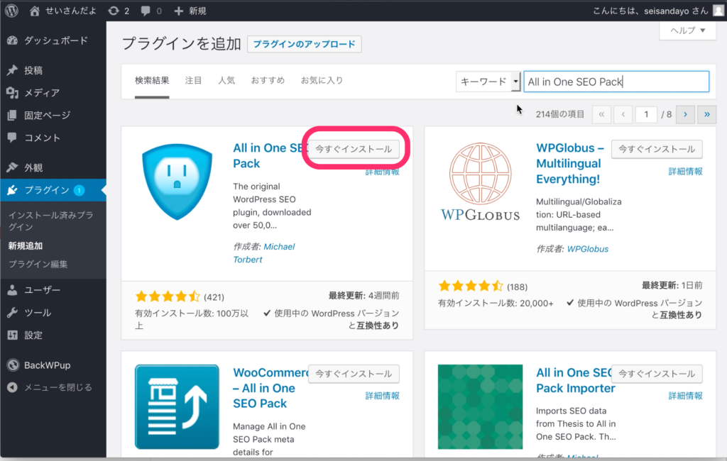Collapse the sidebar with メニューを閉じる
This screenshot has height=461, width=727.
point(57,387)
